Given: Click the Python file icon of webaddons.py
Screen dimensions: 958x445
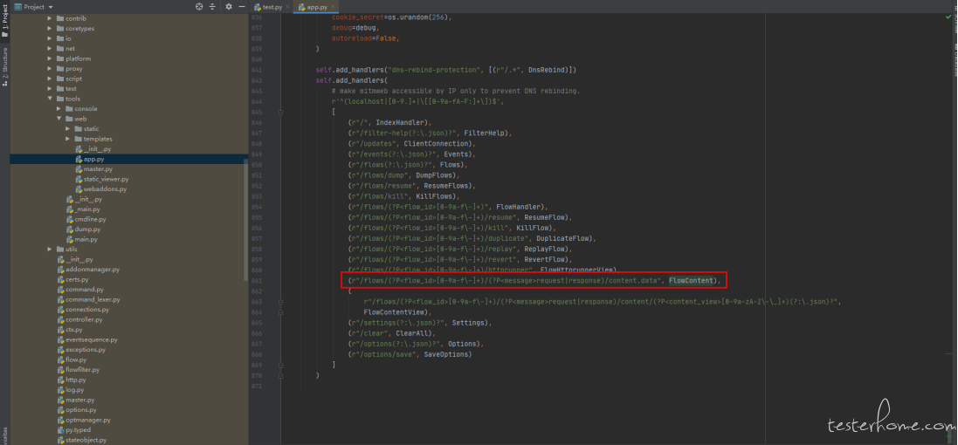Looking at the screenshot, I should (x=79, y=189).
